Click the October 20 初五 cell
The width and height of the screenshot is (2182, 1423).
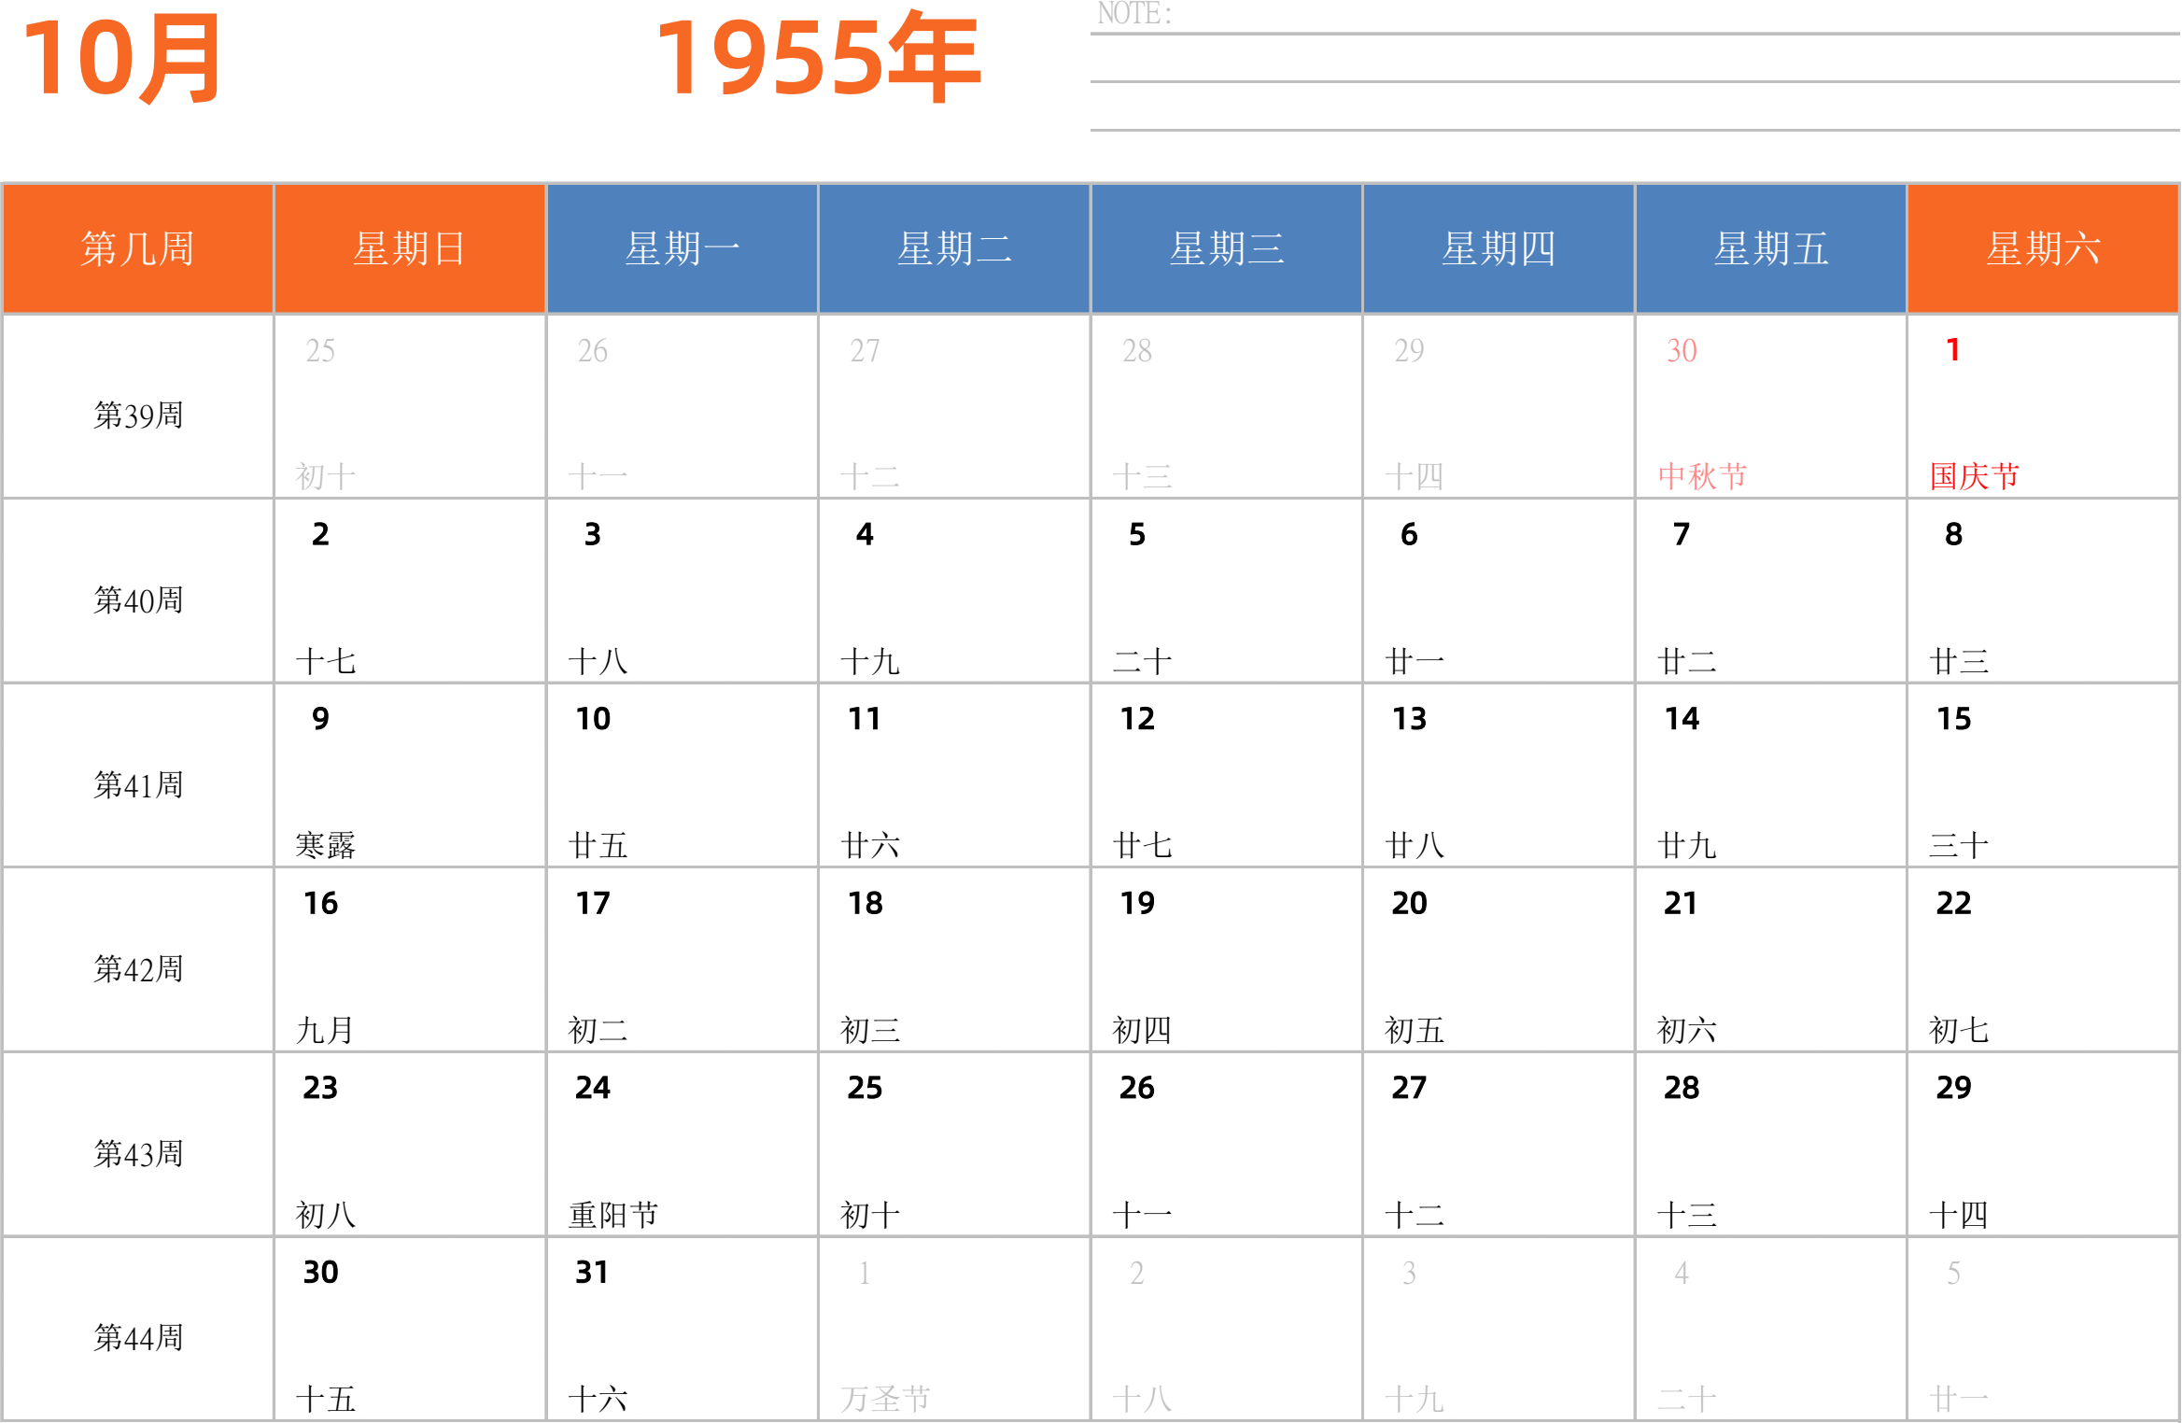[1498, 961]
